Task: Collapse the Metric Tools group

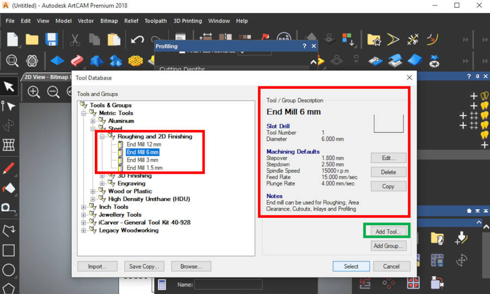Action: (84, 113)
